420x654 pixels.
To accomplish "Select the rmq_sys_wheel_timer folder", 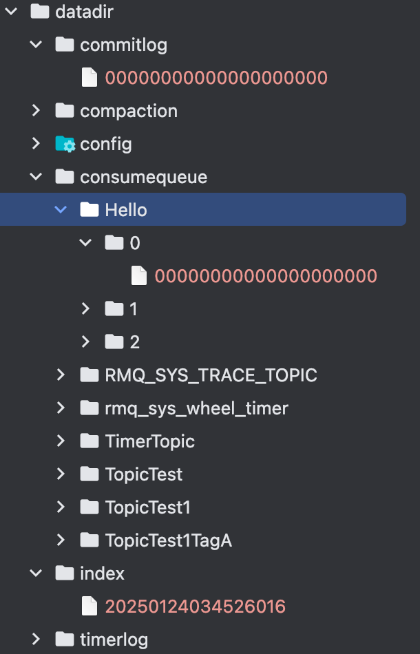I will (x=196, y=408).
